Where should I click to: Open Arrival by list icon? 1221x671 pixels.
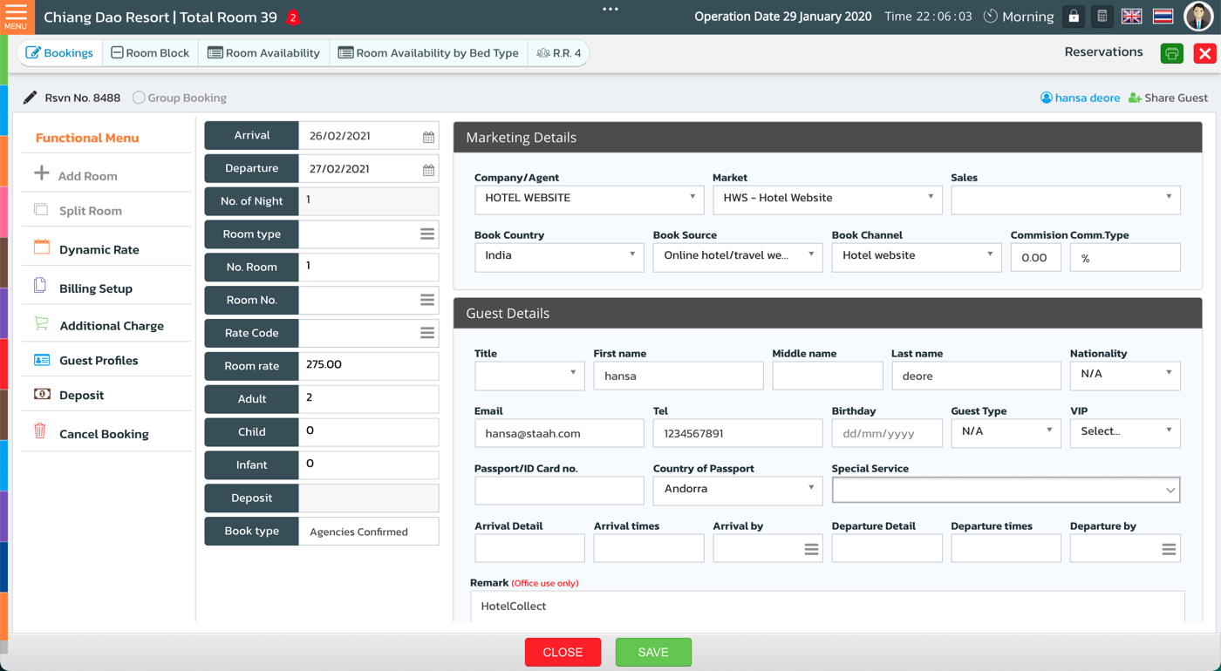click(x=811, y=549)
